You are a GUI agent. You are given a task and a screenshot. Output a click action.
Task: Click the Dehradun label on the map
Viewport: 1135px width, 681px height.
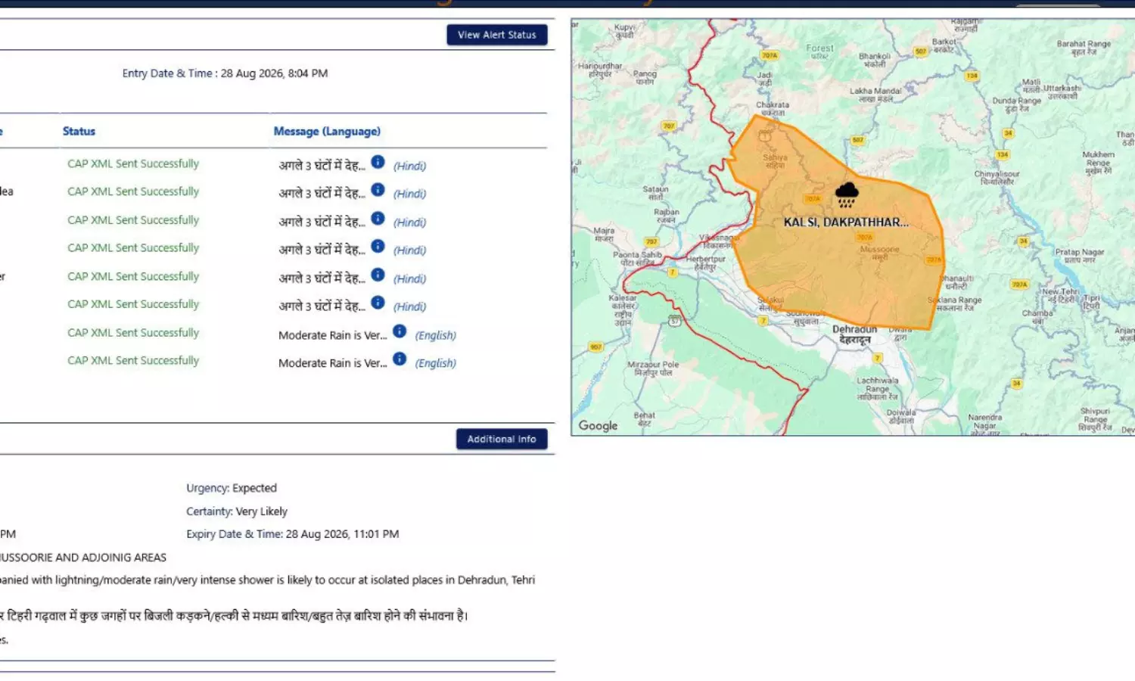coord(855,334)
